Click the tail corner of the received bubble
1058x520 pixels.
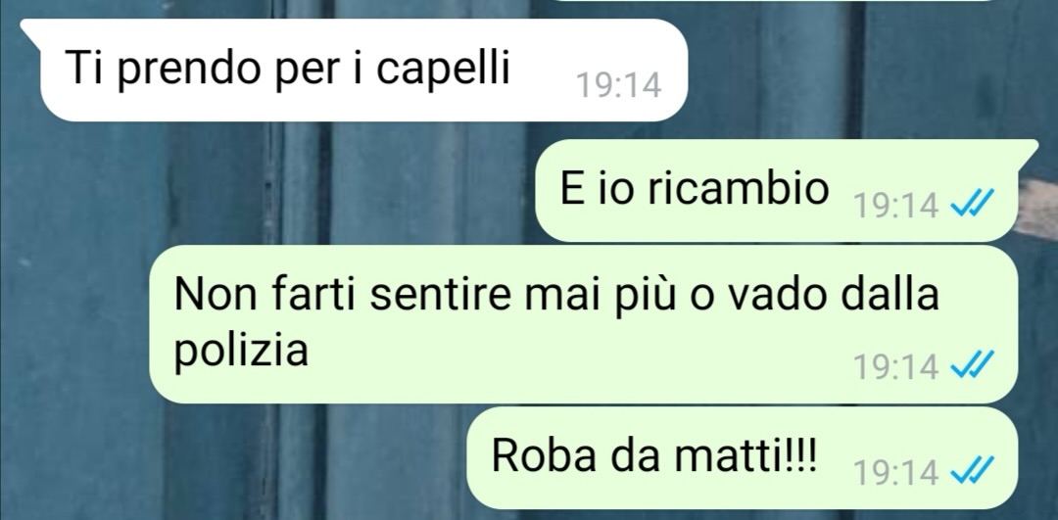pos(29,27)
